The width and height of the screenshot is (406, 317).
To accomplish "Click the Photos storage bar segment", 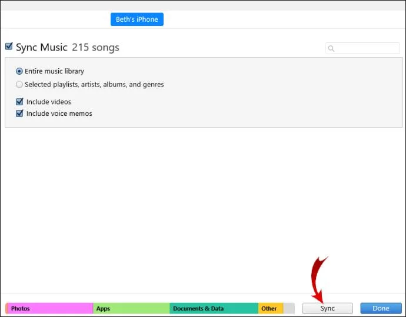I will (50, 308).
